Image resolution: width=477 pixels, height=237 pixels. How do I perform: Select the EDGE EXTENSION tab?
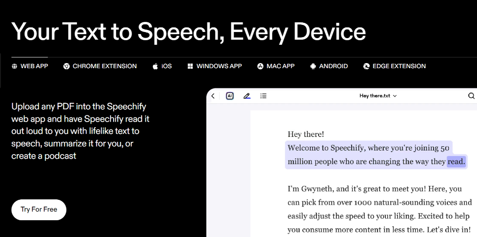pyautogui.click(x=394, y=66)
